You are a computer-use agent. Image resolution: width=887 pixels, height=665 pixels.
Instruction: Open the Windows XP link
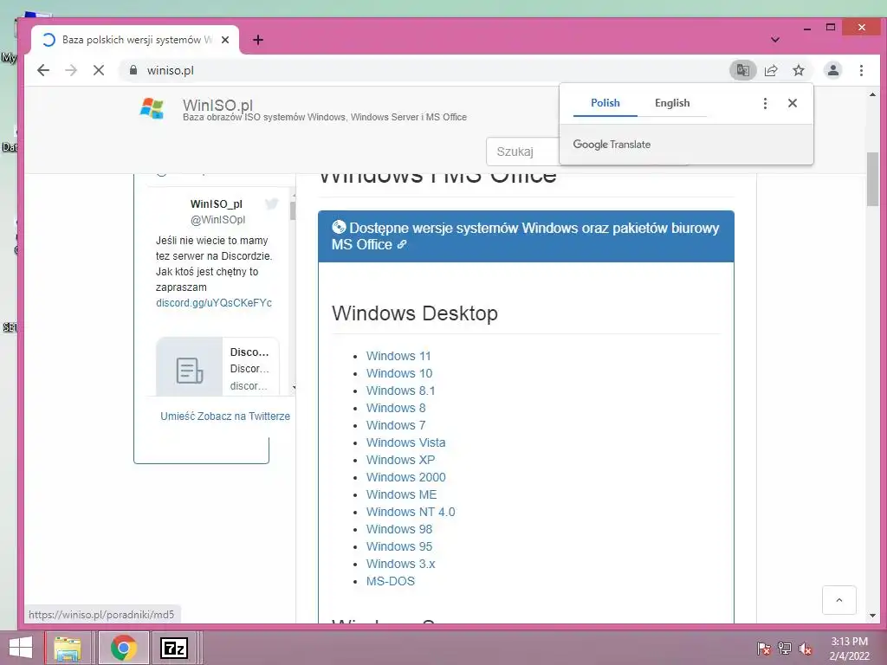tap(400, 460)
